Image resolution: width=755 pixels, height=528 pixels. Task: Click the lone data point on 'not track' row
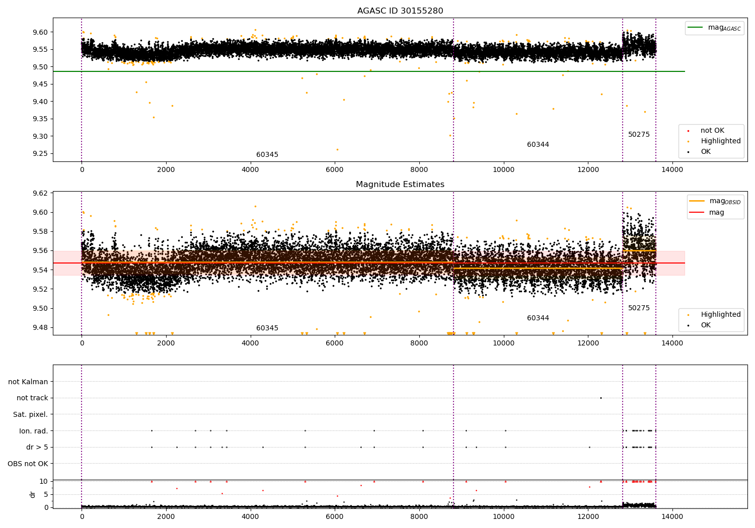pos(600,398)
